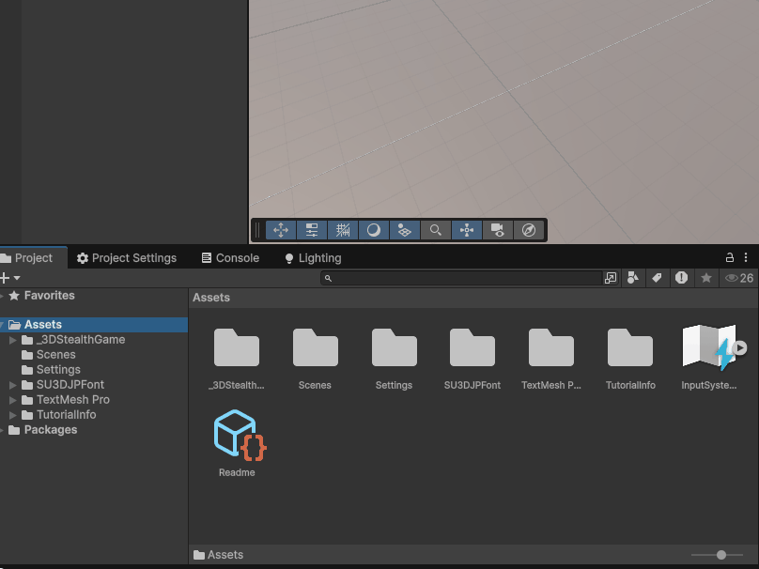Click the Search magnifier in overlay toolbar

(435, 230)
